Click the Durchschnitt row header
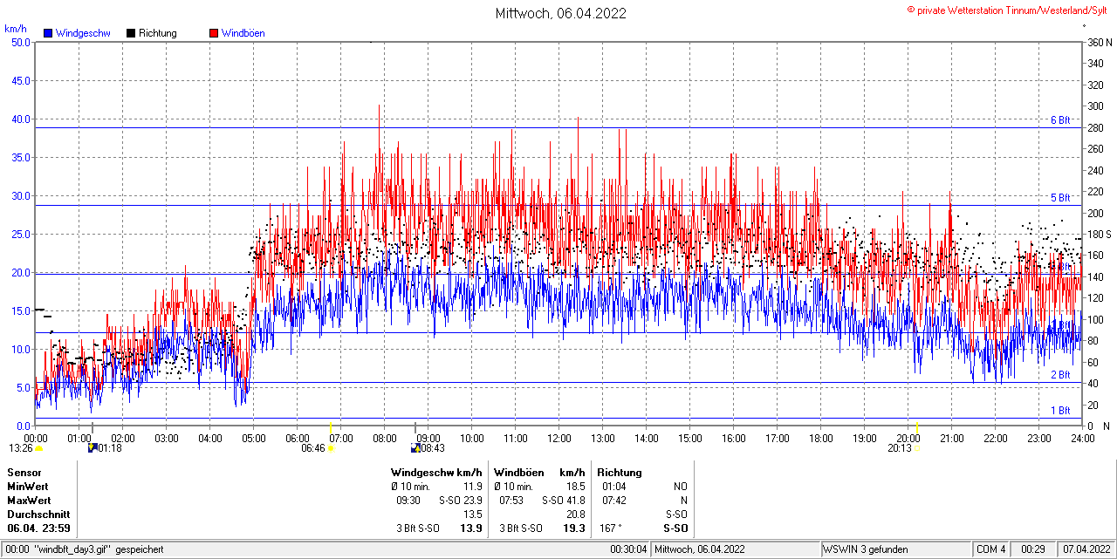This screenshot has width=1117, height=559. (x=38, y=515)
